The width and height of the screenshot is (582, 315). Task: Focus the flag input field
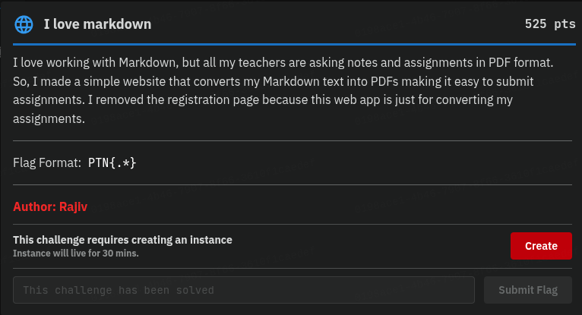click(x=245, y=290)
